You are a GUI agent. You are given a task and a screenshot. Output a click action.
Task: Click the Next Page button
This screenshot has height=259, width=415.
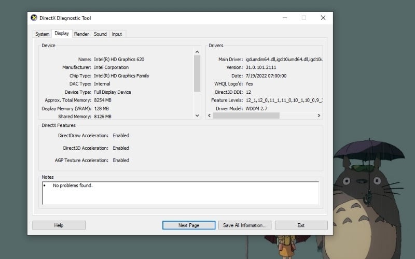[x=189, y=225]
